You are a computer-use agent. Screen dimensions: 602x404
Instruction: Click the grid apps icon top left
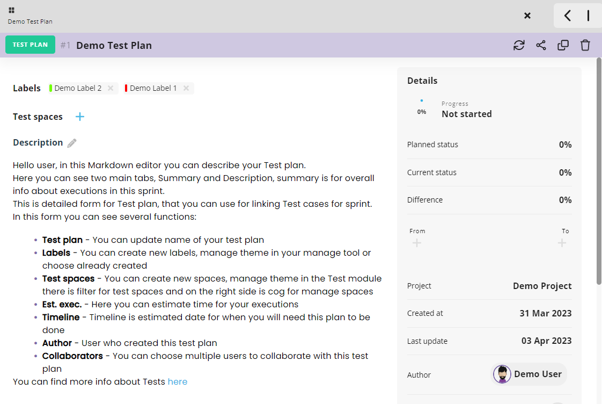tap(12, 10)
